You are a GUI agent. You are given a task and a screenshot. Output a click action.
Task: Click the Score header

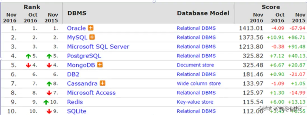pos(271,7)
